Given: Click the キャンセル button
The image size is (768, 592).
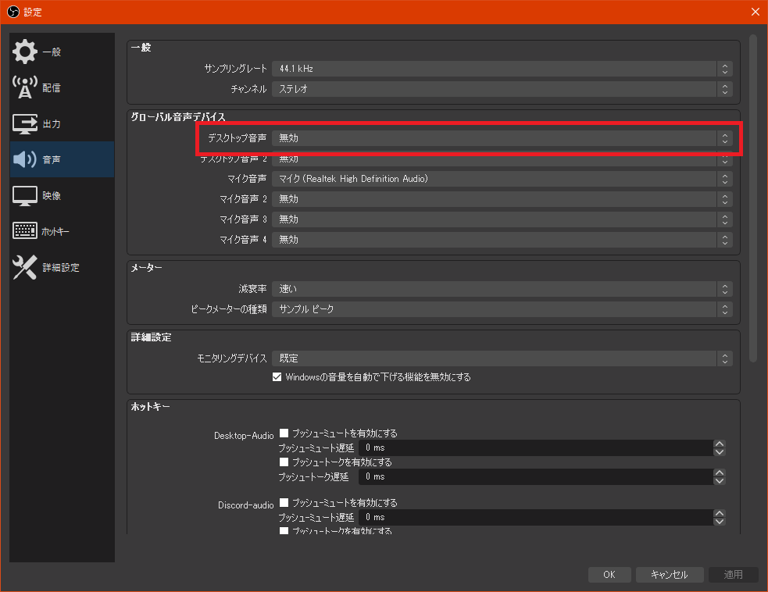Looking at the screenshot, I should [670, 574].
